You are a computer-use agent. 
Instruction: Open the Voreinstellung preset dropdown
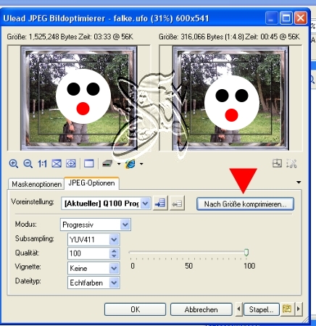tap(146, 204)
